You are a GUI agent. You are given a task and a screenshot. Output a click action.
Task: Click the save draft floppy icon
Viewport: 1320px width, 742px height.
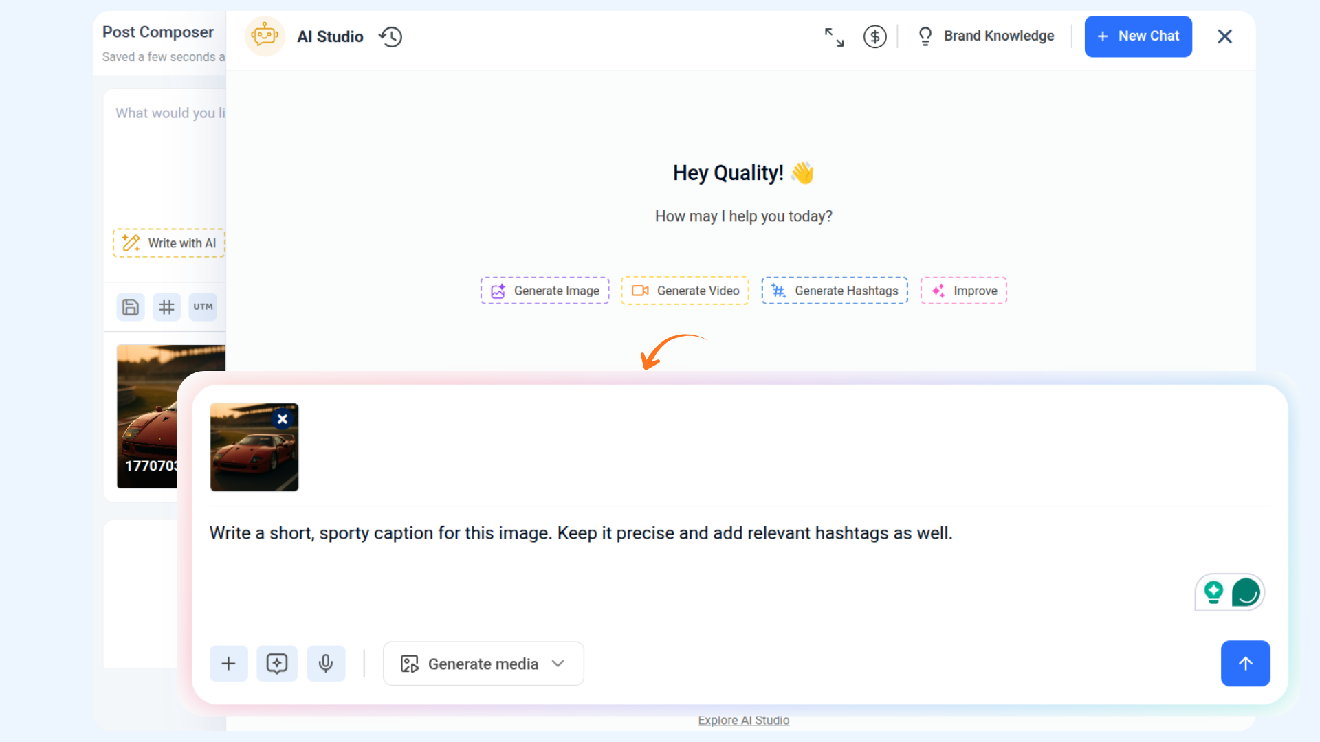coord(130,307)
